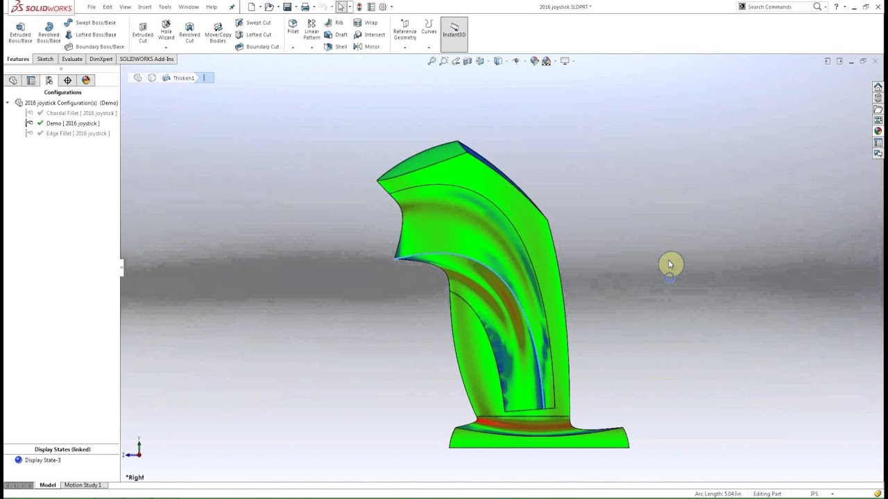The width and height of the screenshot is (888, 499).
Task: Open Reference Geometry tools
Action: pyautogui.click(x=405, y=30)
